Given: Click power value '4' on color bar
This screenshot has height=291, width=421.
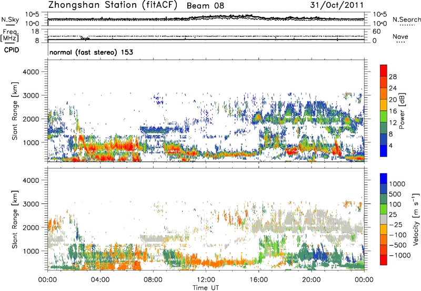Looking at the screenshot, I should click(390, 145).
